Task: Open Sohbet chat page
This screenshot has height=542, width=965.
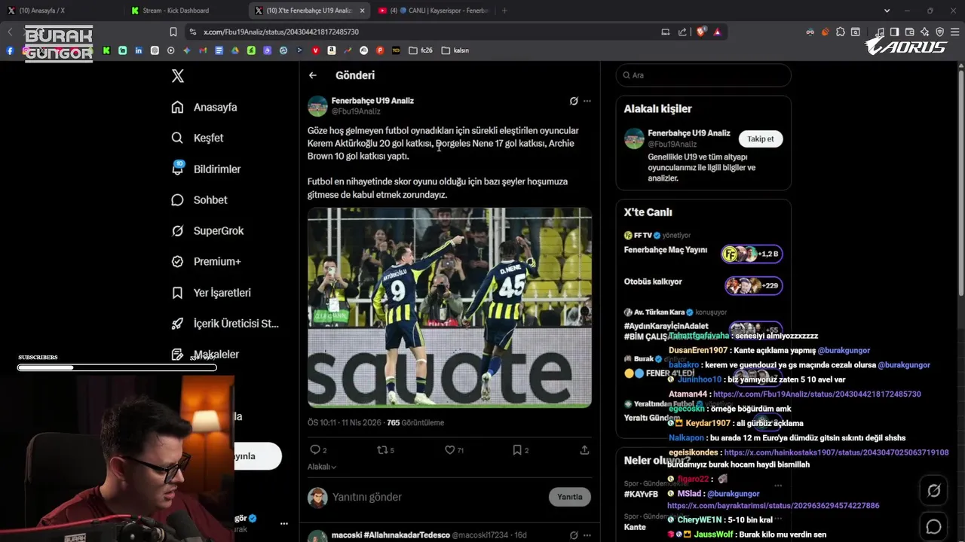Action: (199, 199)
